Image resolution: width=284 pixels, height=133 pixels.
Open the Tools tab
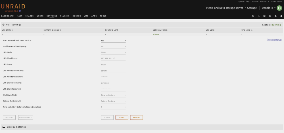(x=103, y=16)
